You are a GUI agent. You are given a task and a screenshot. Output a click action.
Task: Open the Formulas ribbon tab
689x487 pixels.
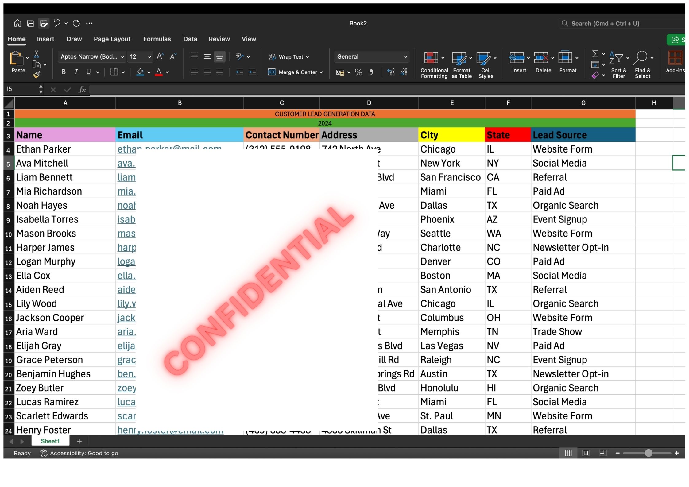[157, 39]
